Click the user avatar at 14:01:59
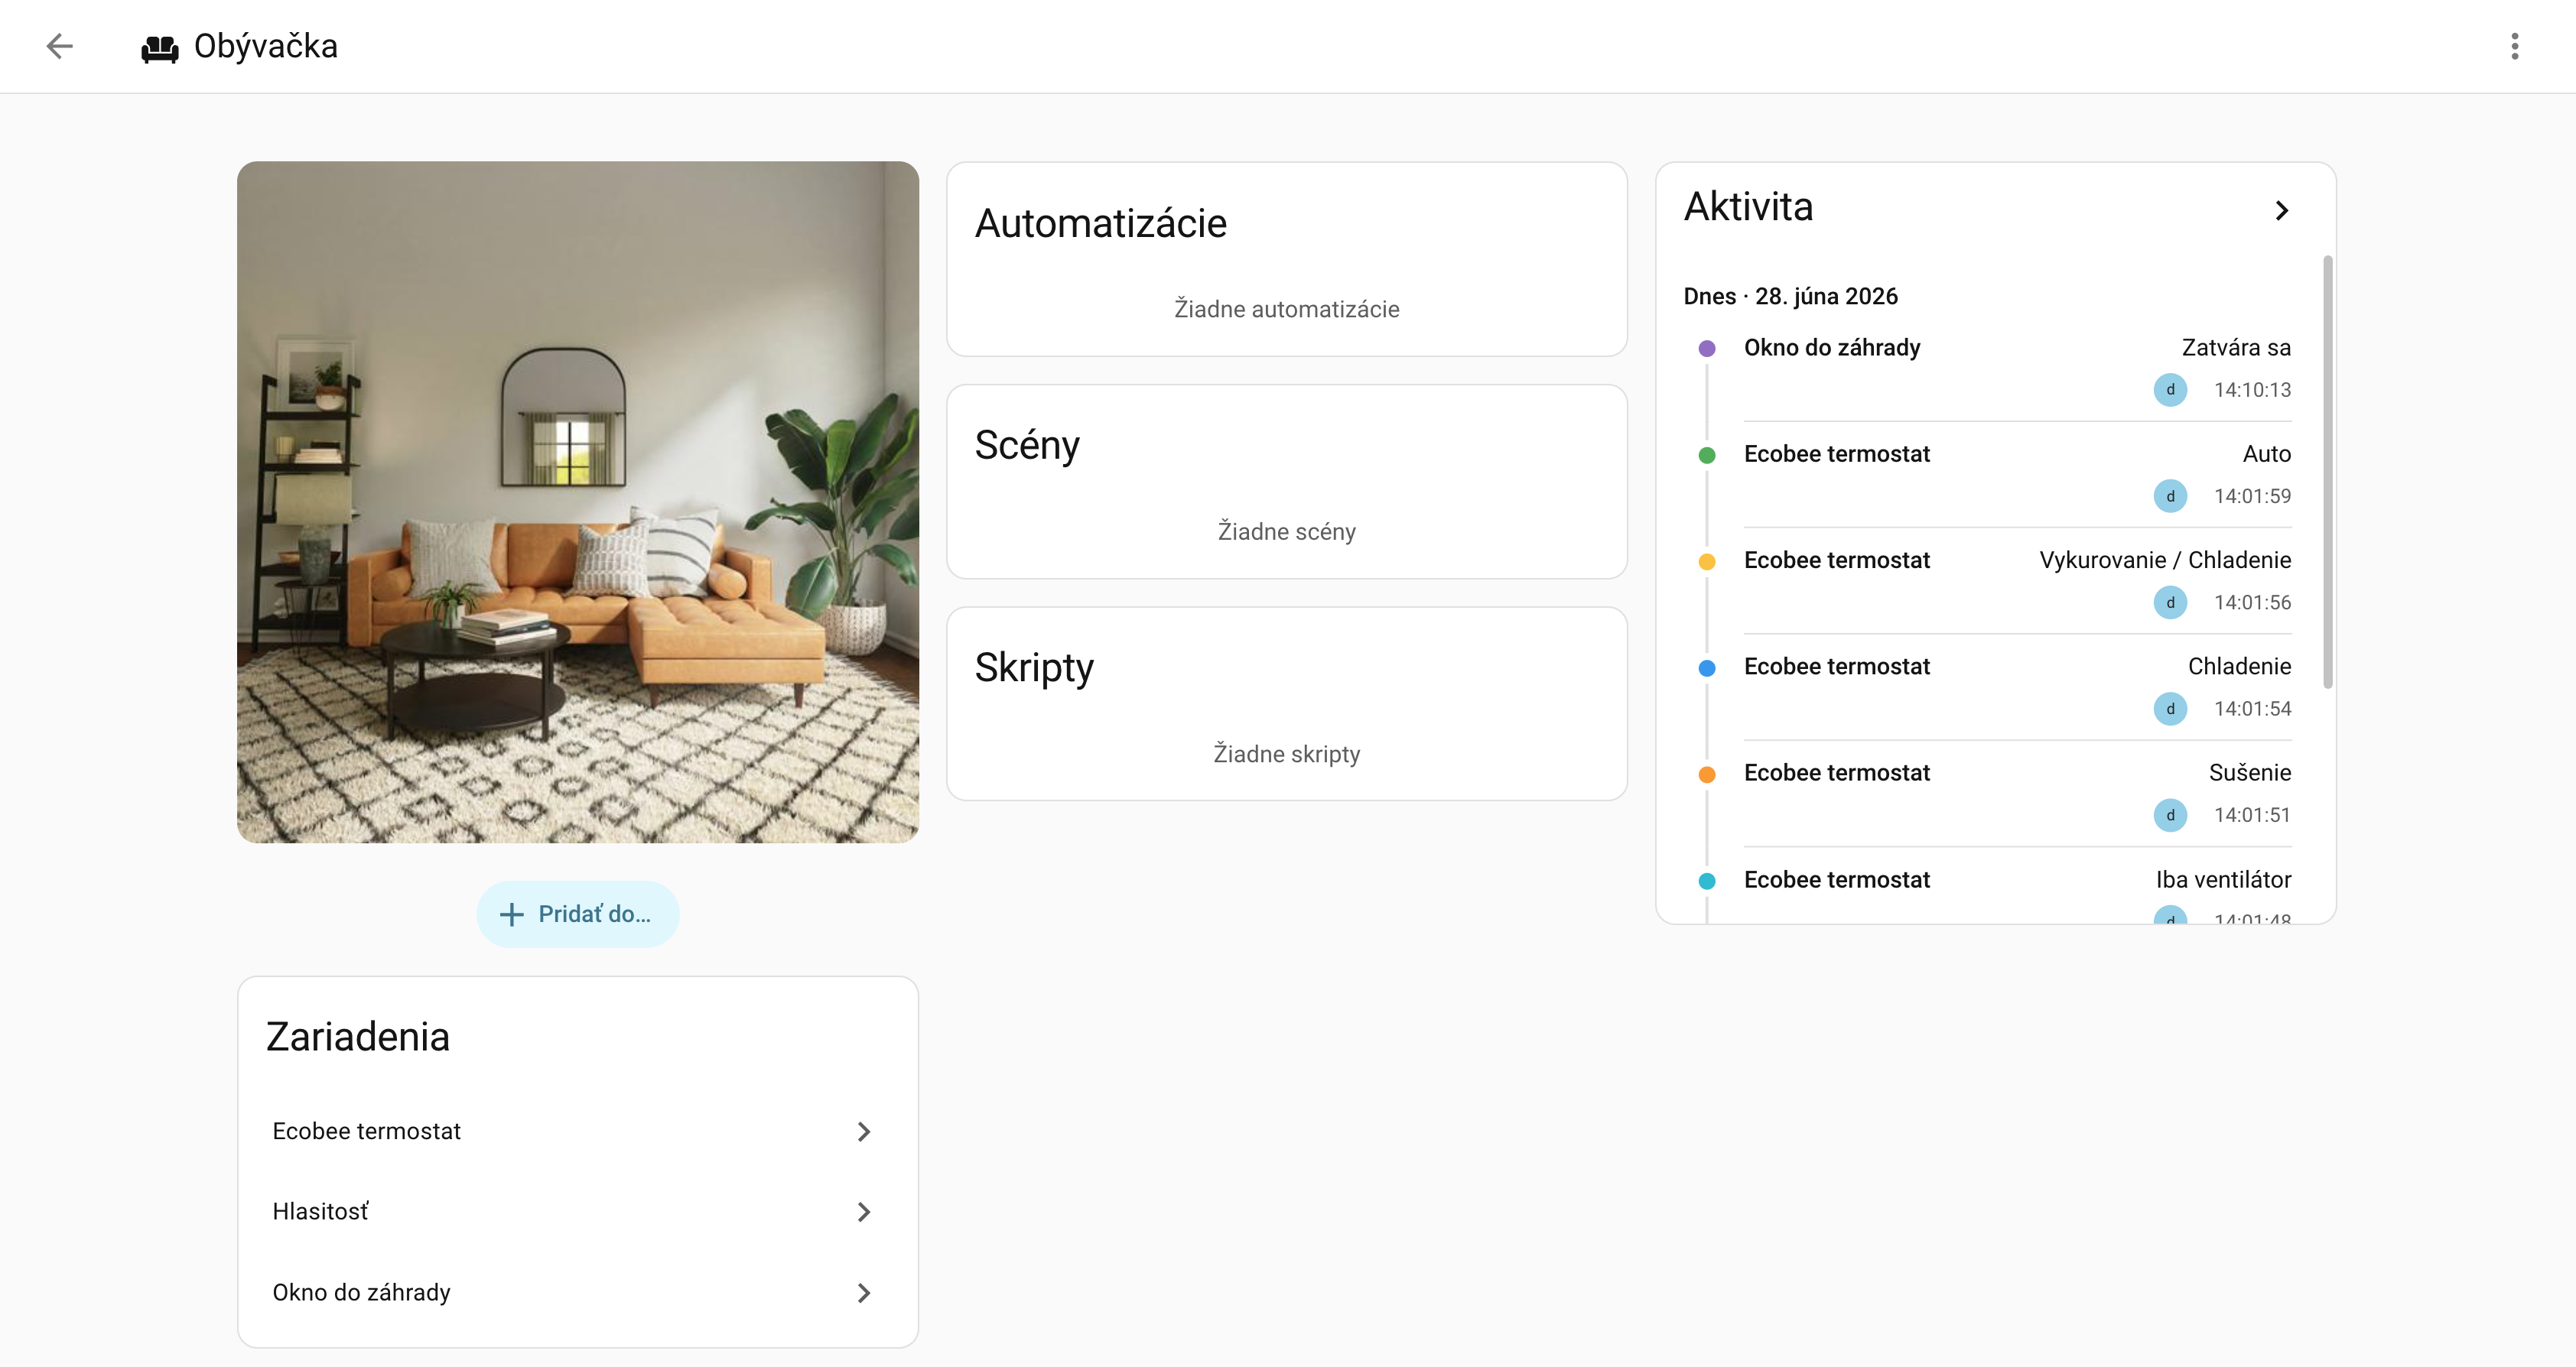Image resolution: width=2576 pixels, height=1367 pixels. [2170, 497]
